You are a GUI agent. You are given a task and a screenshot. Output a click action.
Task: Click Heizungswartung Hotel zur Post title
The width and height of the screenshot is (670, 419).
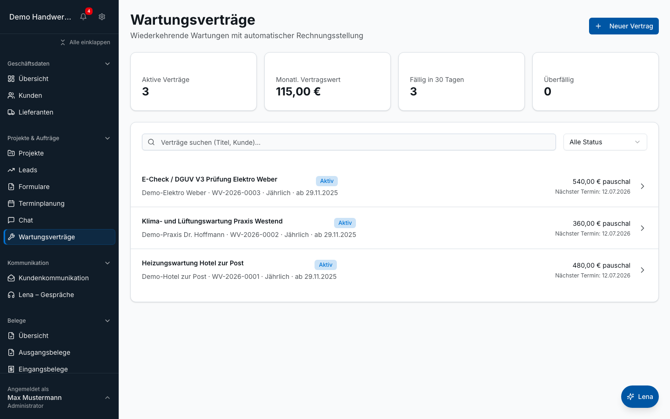193,263
